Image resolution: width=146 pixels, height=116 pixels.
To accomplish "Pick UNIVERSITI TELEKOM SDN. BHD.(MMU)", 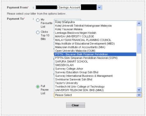I will [95, 90].
